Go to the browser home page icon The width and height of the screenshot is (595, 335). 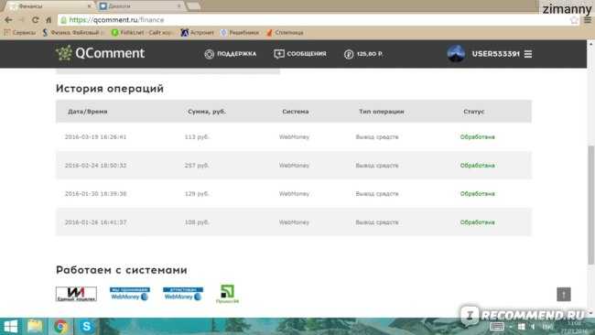[49, 20]
